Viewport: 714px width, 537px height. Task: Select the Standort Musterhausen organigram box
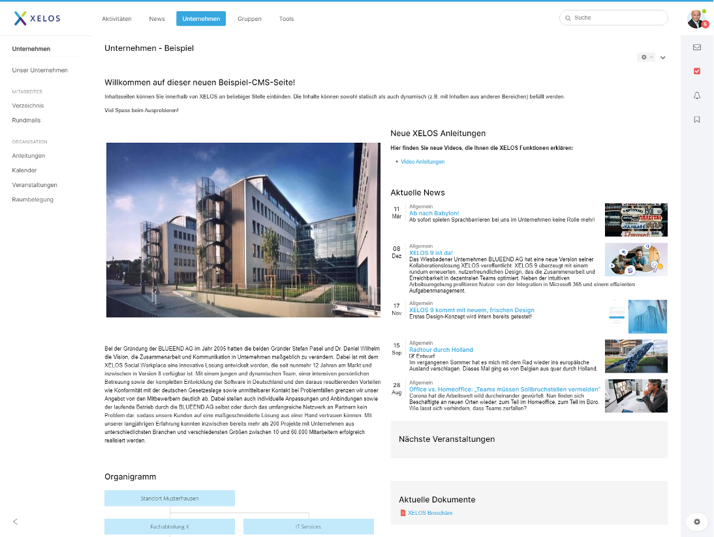click(170, 499)
